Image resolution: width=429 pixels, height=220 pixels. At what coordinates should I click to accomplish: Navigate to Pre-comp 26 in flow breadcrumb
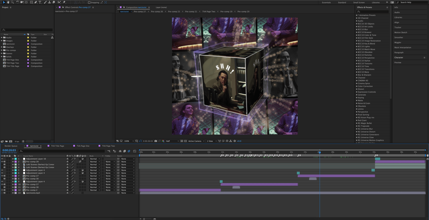[x=157, y=11]
